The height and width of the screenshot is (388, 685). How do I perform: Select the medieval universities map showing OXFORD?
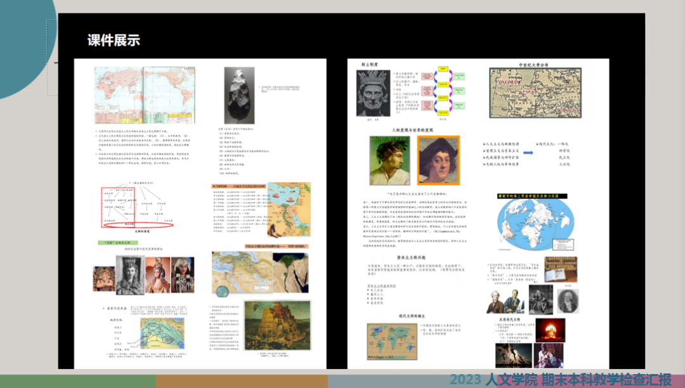pyautogui.click(x=535, y=93)
